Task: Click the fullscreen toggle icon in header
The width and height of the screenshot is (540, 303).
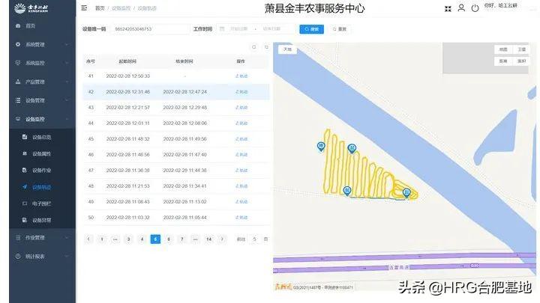Action: tap(448, 8)
